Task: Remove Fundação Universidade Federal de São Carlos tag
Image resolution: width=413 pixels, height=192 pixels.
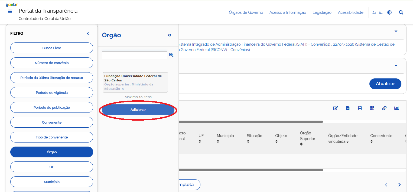Action: pos(123,89)
